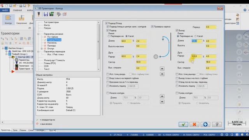The width and height of the screenshot is (249, 140).
Task: Click the New file icon in the quick access bar
Action: pos(7,6)
